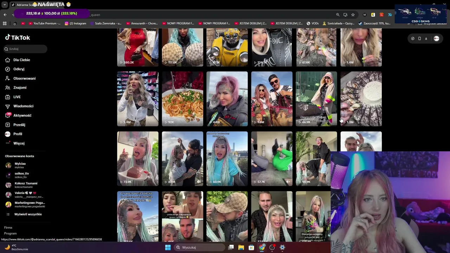
Task: Open the browser tab search dropdown
Action: coord(5,5)
